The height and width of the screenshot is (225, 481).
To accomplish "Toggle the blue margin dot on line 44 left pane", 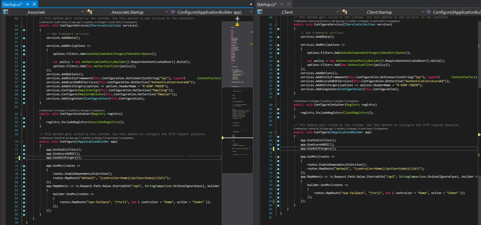I will [x=24, y=30].
